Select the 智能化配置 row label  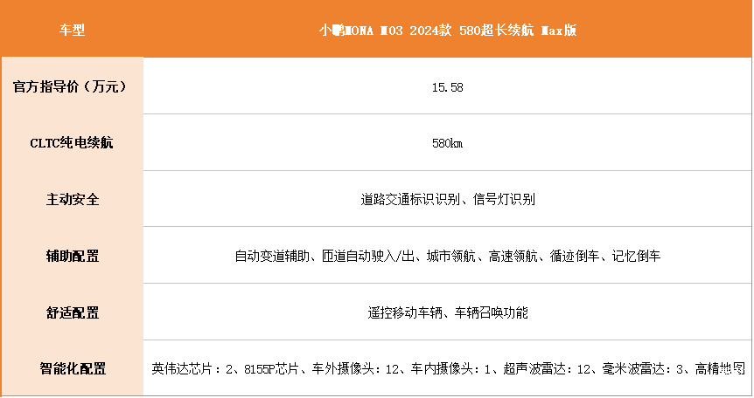coord(71,369)
